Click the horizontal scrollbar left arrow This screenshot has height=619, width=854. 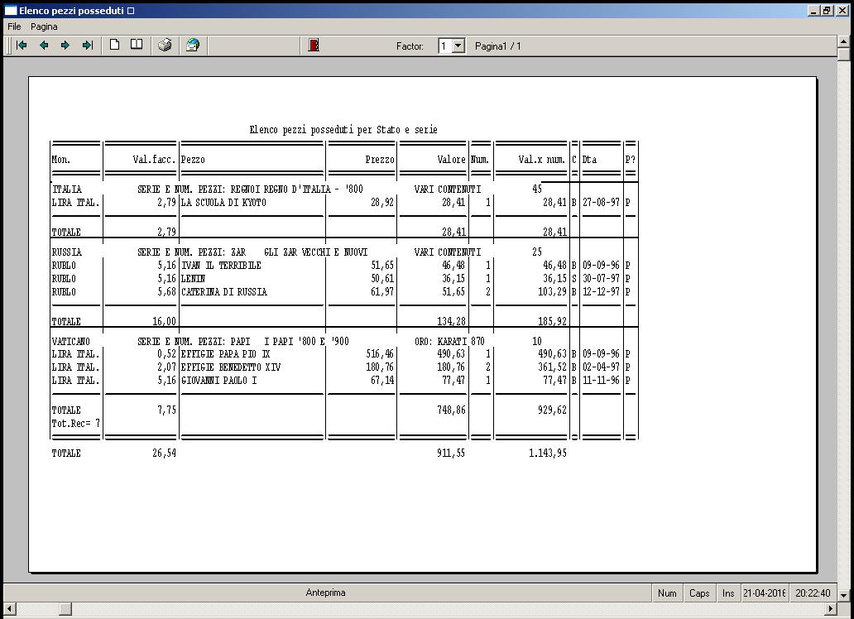pyautogui.click(x=9, y=608)
